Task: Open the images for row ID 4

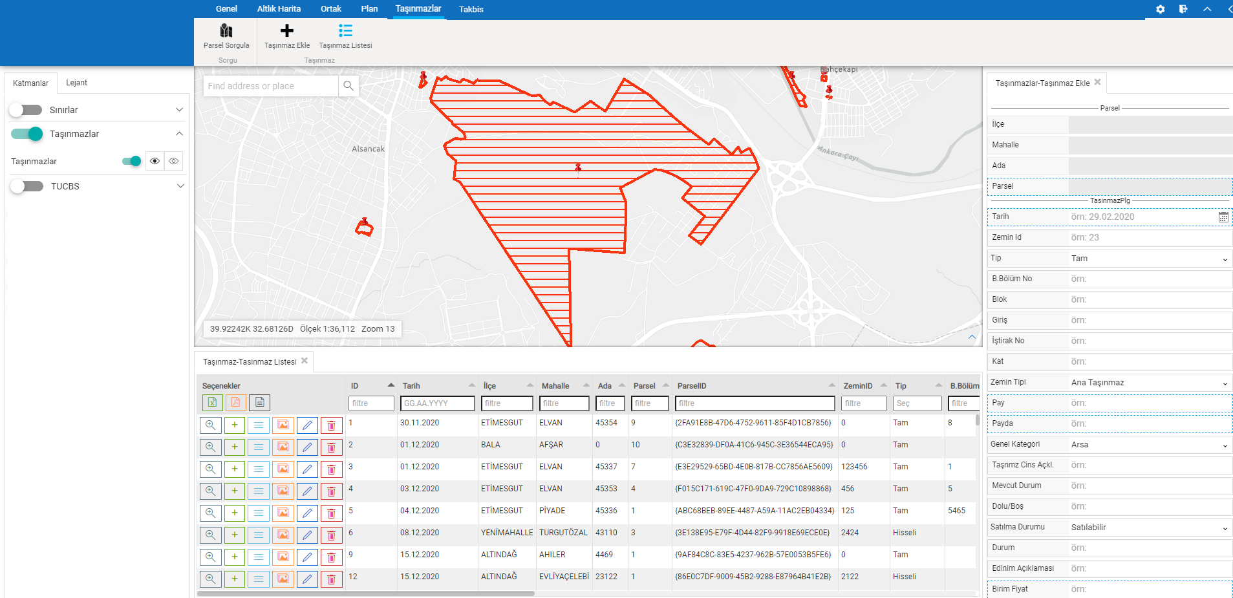Action: 283,491
